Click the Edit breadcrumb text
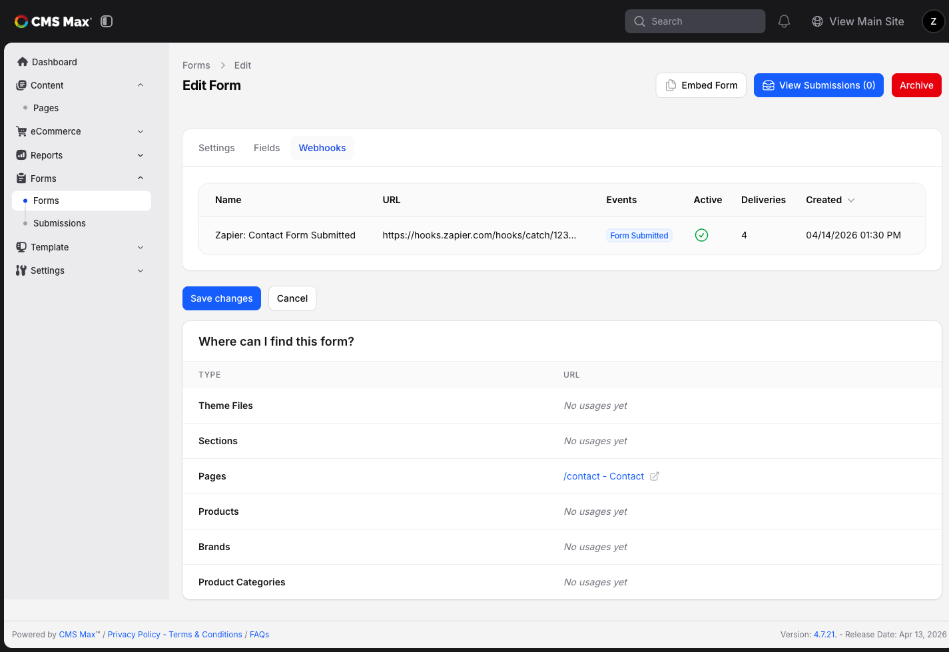This screenshot has width=949, height=652. coord(242,65)
